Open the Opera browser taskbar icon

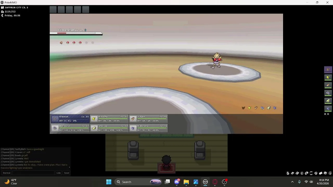point(215,182)
